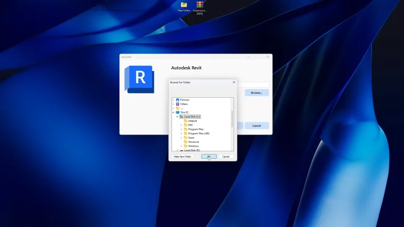Close the Browse For Folder dialog

point(234,82)
